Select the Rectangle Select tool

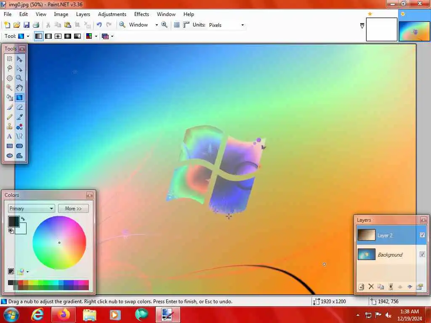tap(10, 59)
